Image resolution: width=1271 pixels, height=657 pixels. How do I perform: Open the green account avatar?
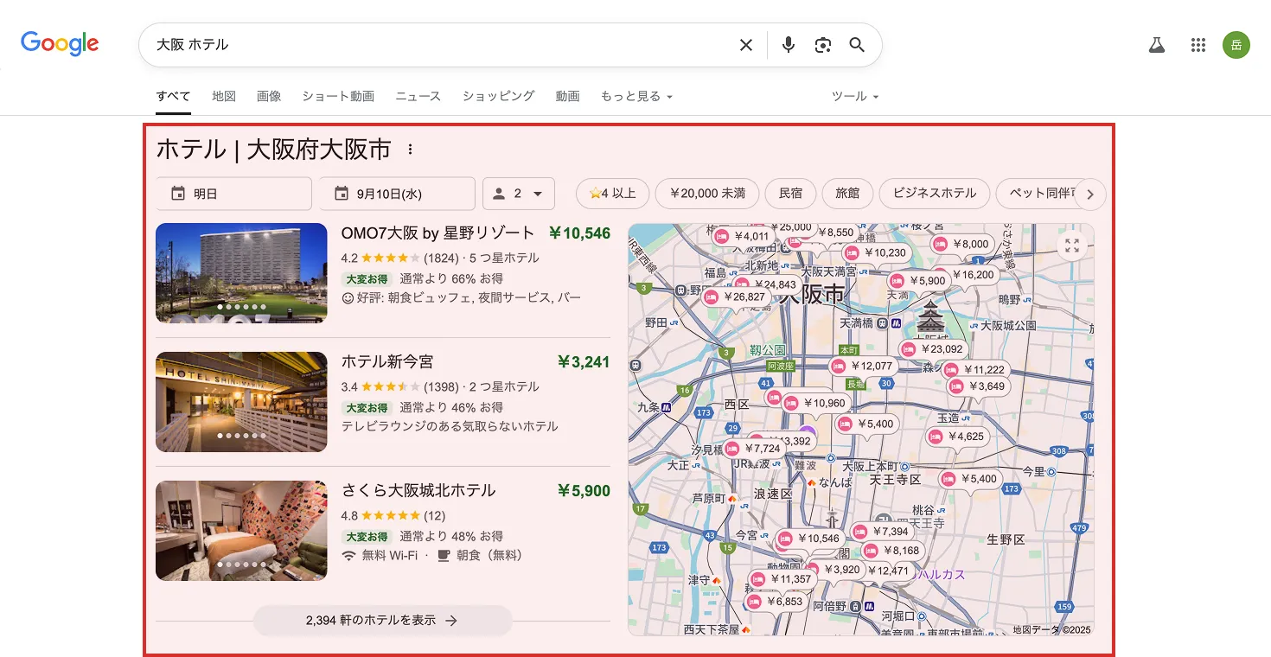pos(1236,46)
